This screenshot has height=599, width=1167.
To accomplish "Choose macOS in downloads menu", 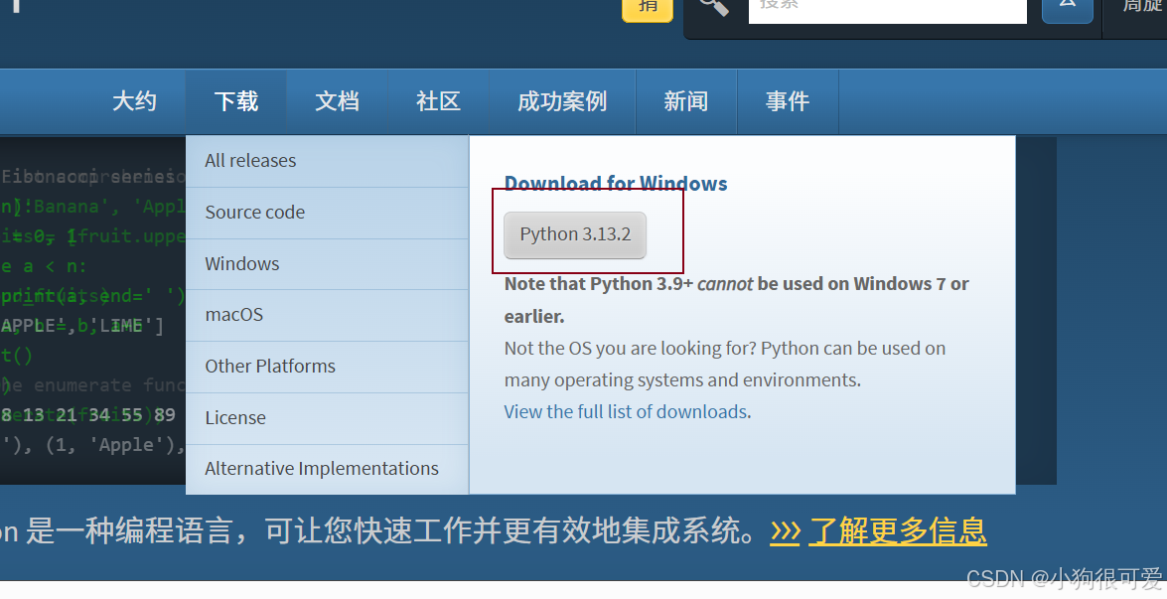I will pos(327,315).
